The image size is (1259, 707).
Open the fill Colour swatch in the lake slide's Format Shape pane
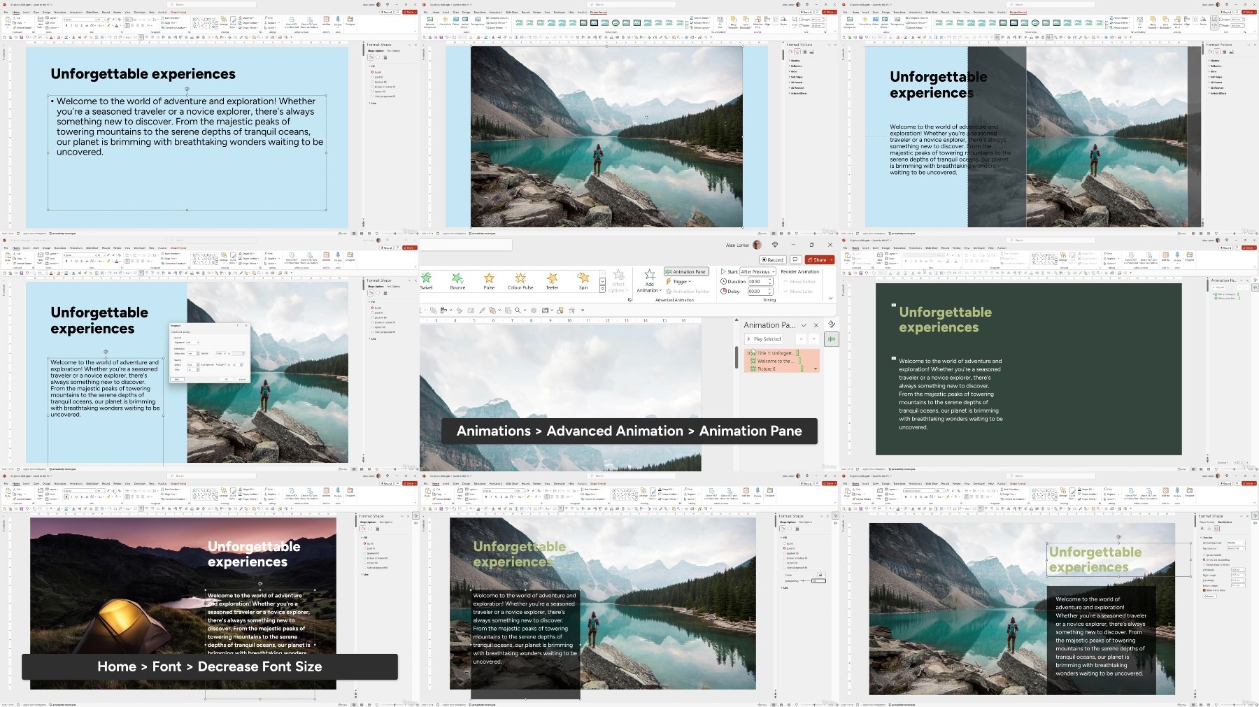tap(821, 575)
